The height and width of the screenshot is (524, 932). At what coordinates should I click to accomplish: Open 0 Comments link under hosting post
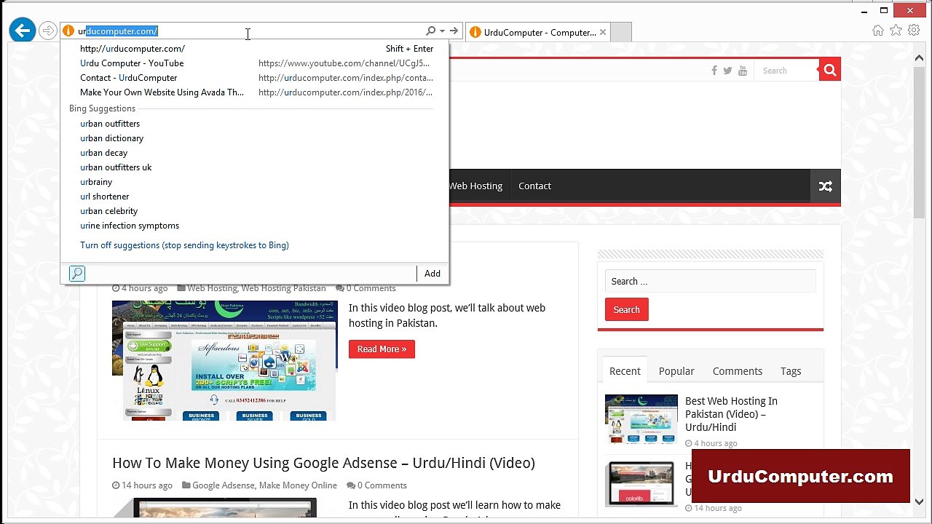coord(371,288)
